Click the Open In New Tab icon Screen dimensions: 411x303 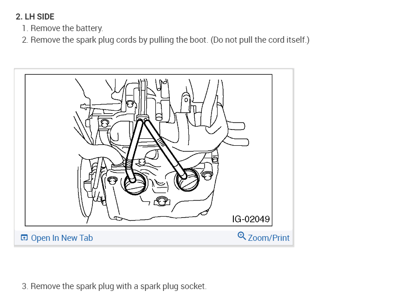click(x=24, y=238)
